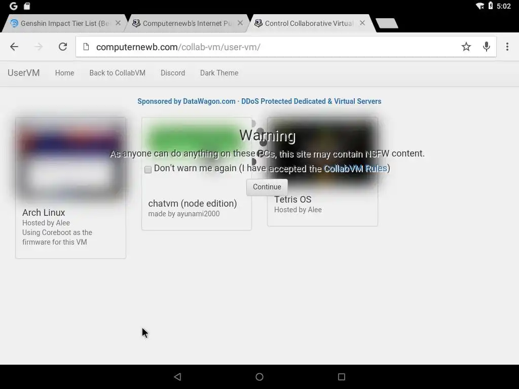The image size is (519, 389).
Task: Click the Continue button
Action: tap(267, 187)
